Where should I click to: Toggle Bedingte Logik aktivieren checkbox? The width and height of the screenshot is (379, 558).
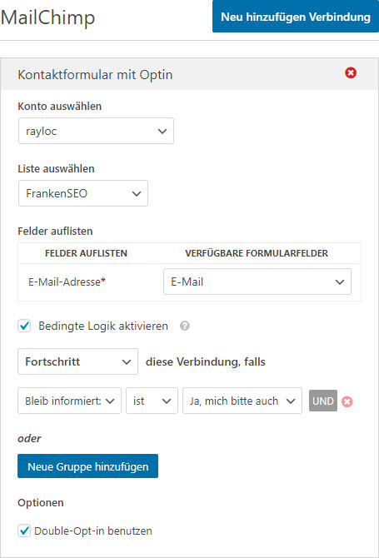click(24, 326)
